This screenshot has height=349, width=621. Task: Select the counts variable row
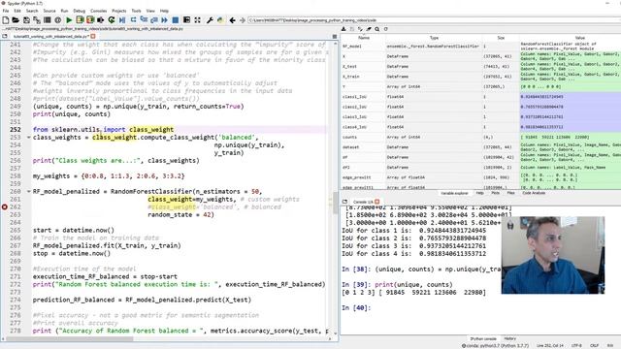481,138
